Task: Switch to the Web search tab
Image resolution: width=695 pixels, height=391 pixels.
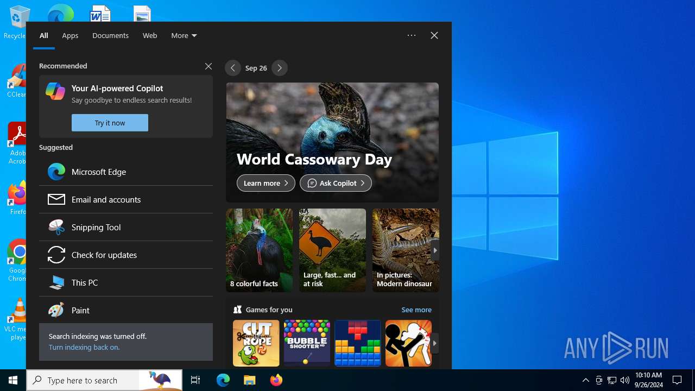Action: point(150,35)
